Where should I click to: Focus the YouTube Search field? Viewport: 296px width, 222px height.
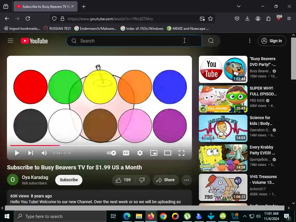(x=134, y=41)
